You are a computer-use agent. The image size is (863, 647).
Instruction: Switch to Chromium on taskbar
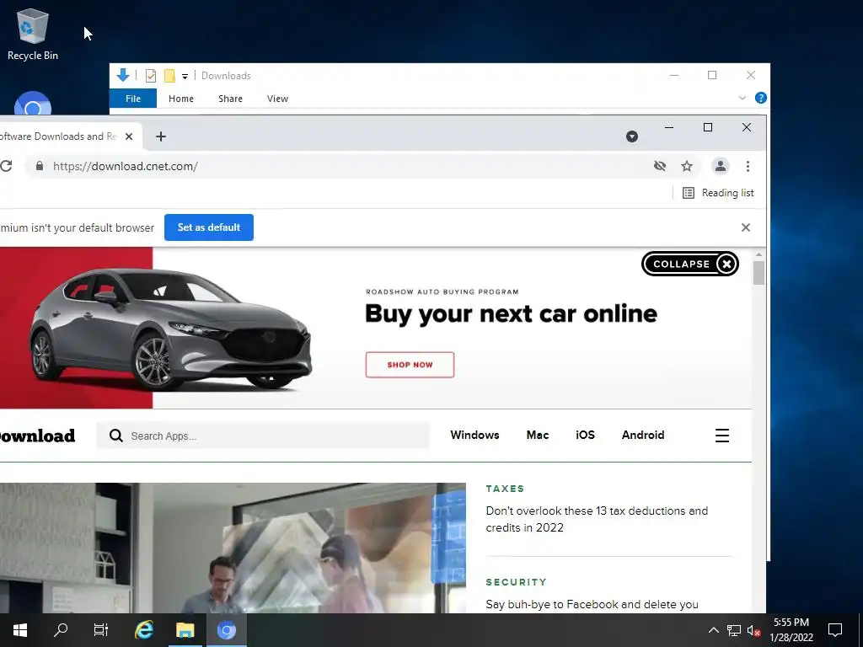tap(226, 630)
